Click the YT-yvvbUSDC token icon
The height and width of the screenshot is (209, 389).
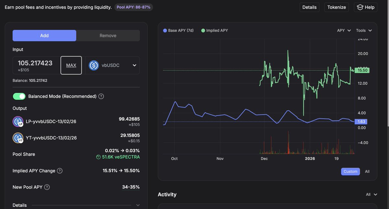click(18, 138)
